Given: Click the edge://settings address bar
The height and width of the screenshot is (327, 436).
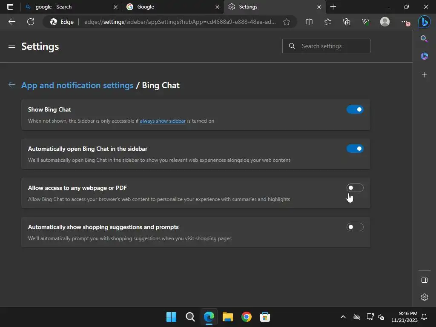Looking at the screenshot, I should (180, 22).
